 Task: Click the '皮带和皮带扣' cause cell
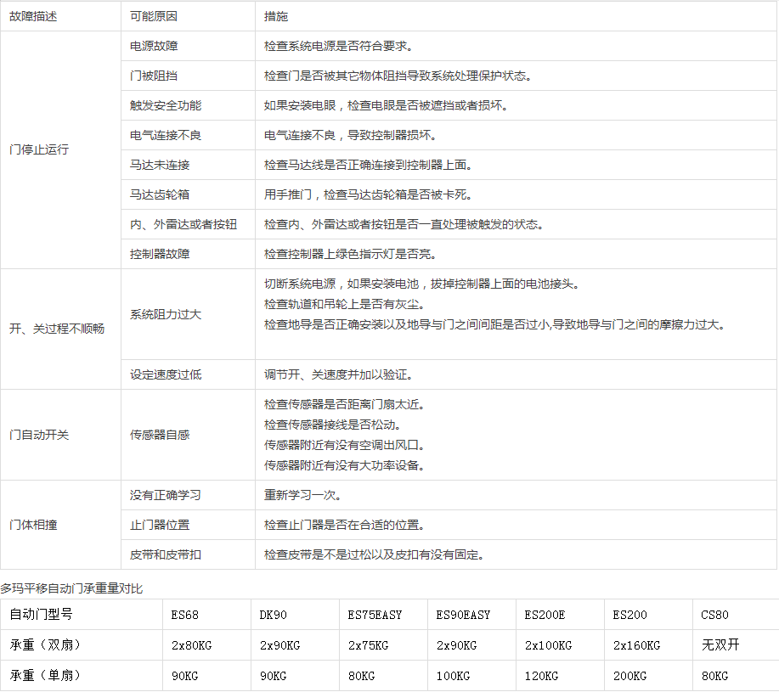click(x=166, y=554)
